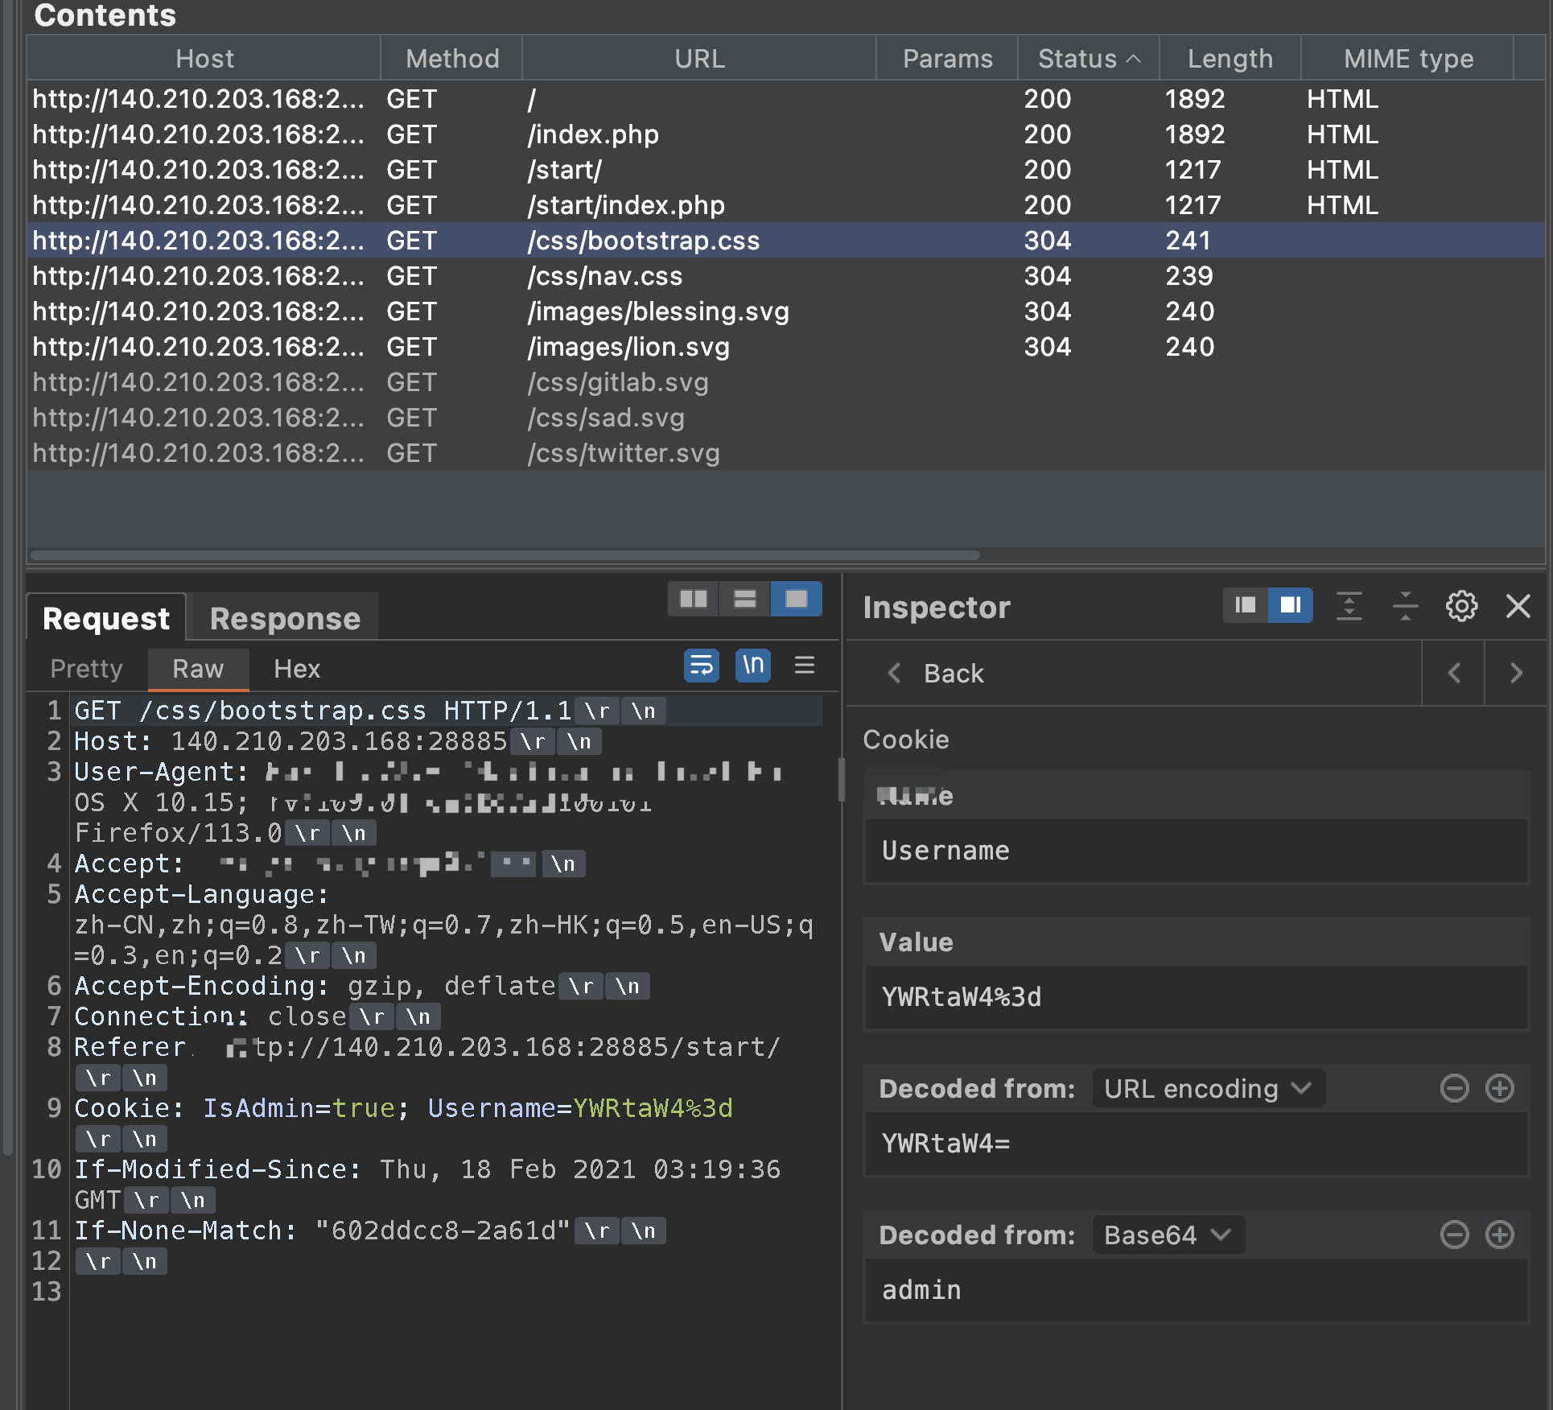1553x1410 pixels.
Task: Open the request editor hamburger menu
Action: tap(804, 666)
